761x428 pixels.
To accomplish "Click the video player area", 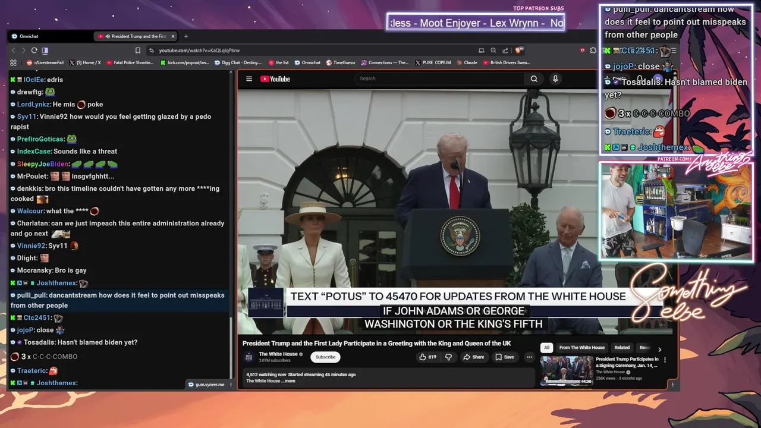I will click(455, 211).
